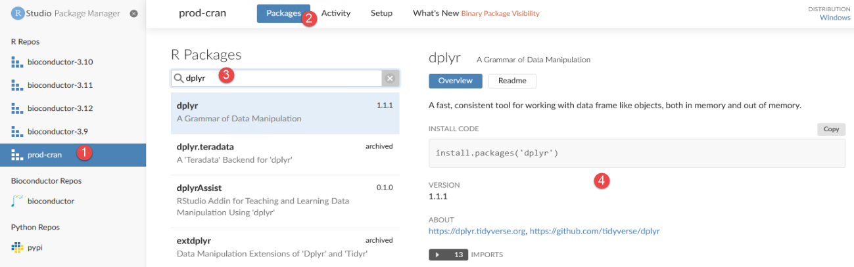Click the search magnifier icon
854x267 pixels.
178,78
